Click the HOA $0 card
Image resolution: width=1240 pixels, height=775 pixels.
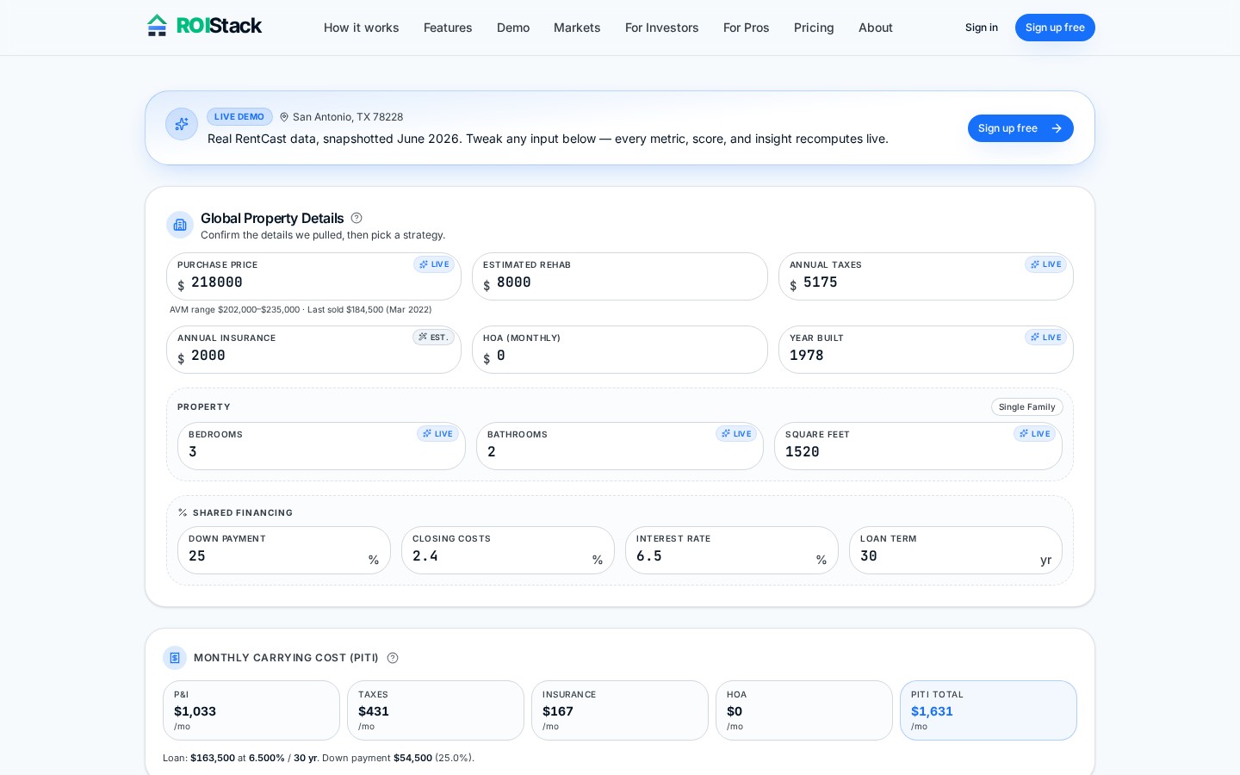click(x=804, y=710)
